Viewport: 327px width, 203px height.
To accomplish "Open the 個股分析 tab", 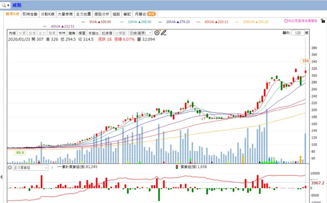I will 102,14.
